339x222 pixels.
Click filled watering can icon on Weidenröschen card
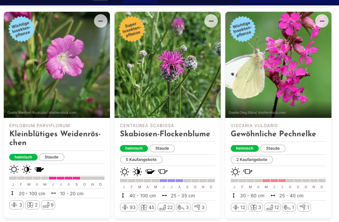click(x=39, y=169)
